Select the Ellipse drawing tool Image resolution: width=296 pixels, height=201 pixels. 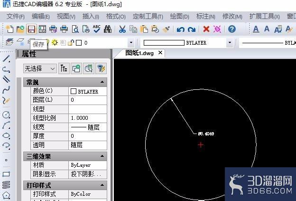[6, 135]
